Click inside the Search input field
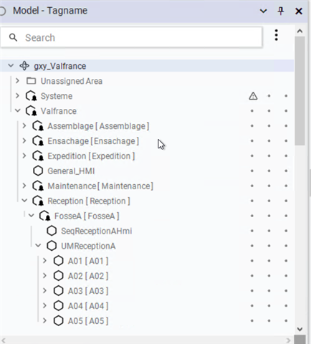Image resolution: width=311 pixels, height=344 pixels. click(x=131, y=37)
